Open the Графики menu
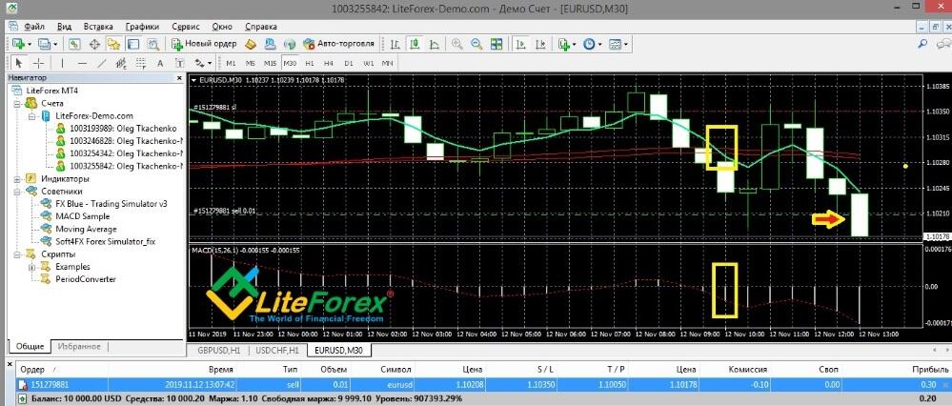Image resolution: width=952 pixels, height=406 pixels. click(x=143, y=27)
